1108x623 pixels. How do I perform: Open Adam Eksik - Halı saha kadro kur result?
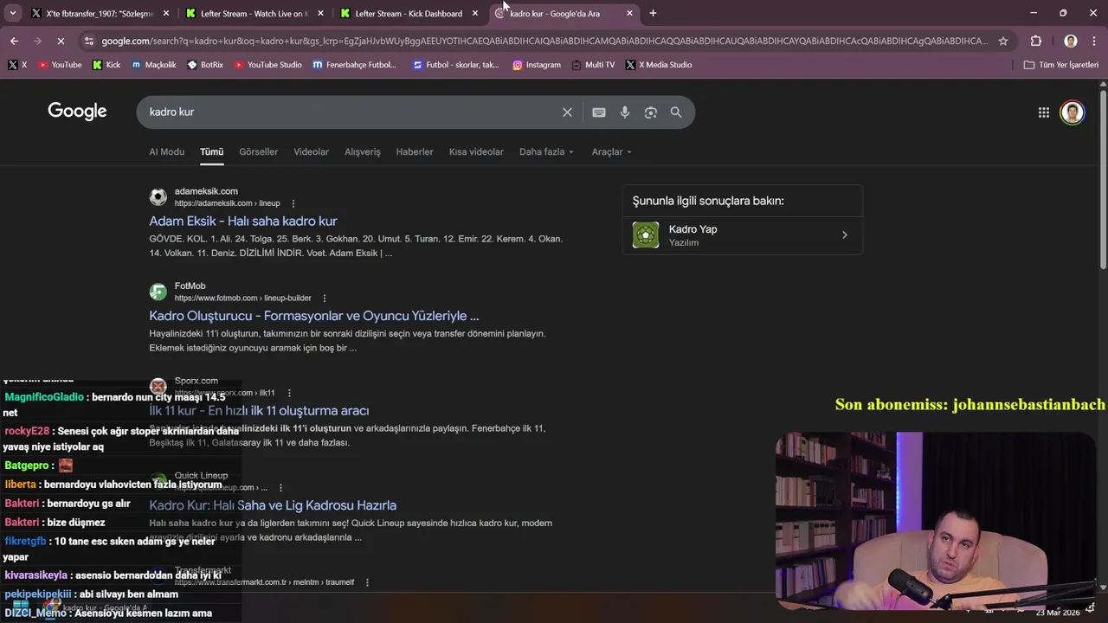click(243, 222)
